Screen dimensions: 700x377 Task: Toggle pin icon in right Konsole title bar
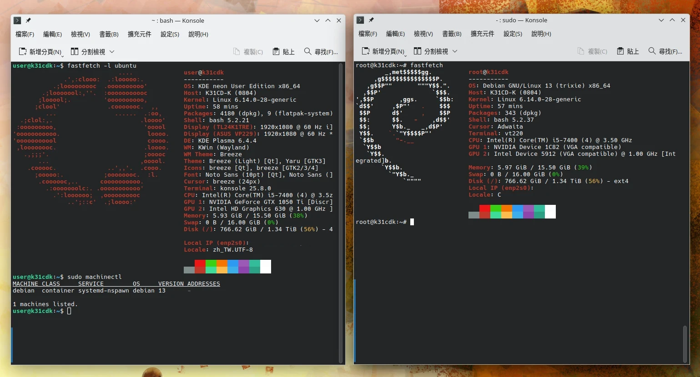(x=371, y=20)
